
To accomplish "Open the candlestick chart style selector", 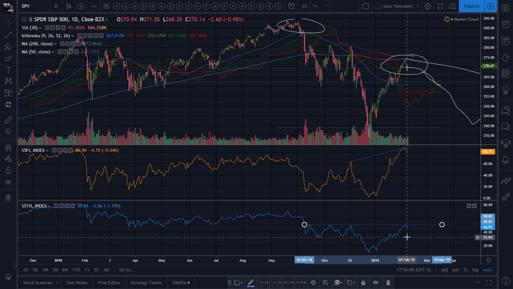I will point(69,6).
